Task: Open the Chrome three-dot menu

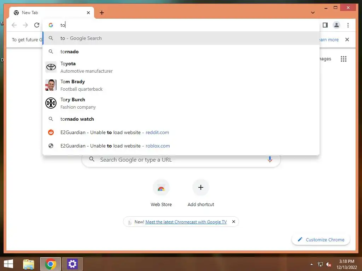Action: pos(348,25)
